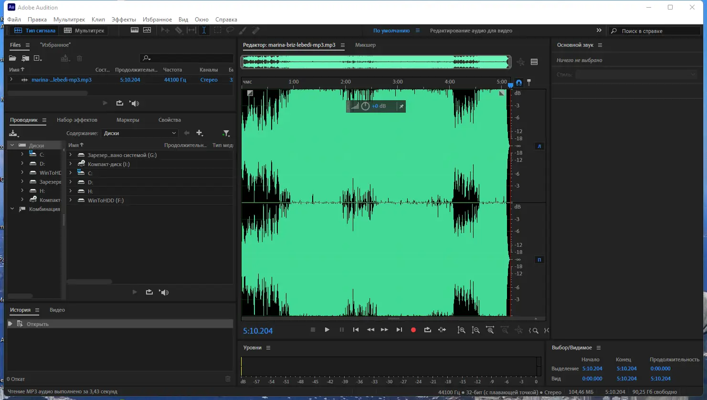
Task: Click the red Record button
Action: pyautogui.click(x=413, y=330)
